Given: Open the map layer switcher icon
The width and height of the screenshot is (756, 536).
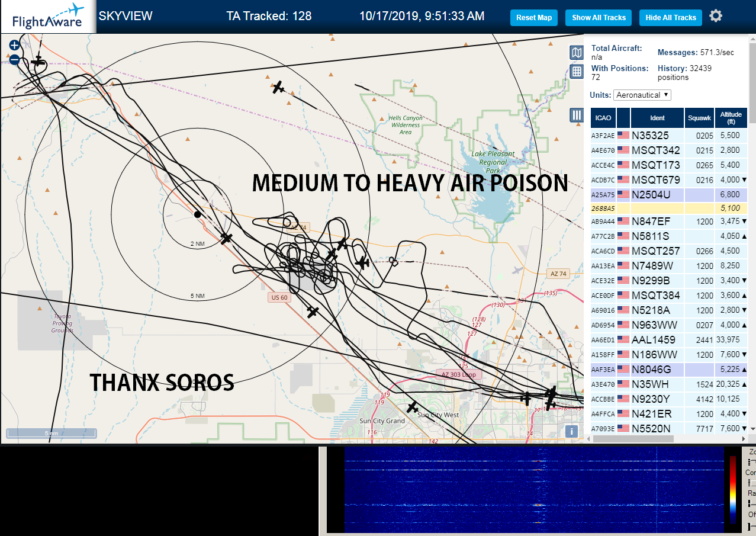Looking at the screenshot, I should click(x=577, y=53).
